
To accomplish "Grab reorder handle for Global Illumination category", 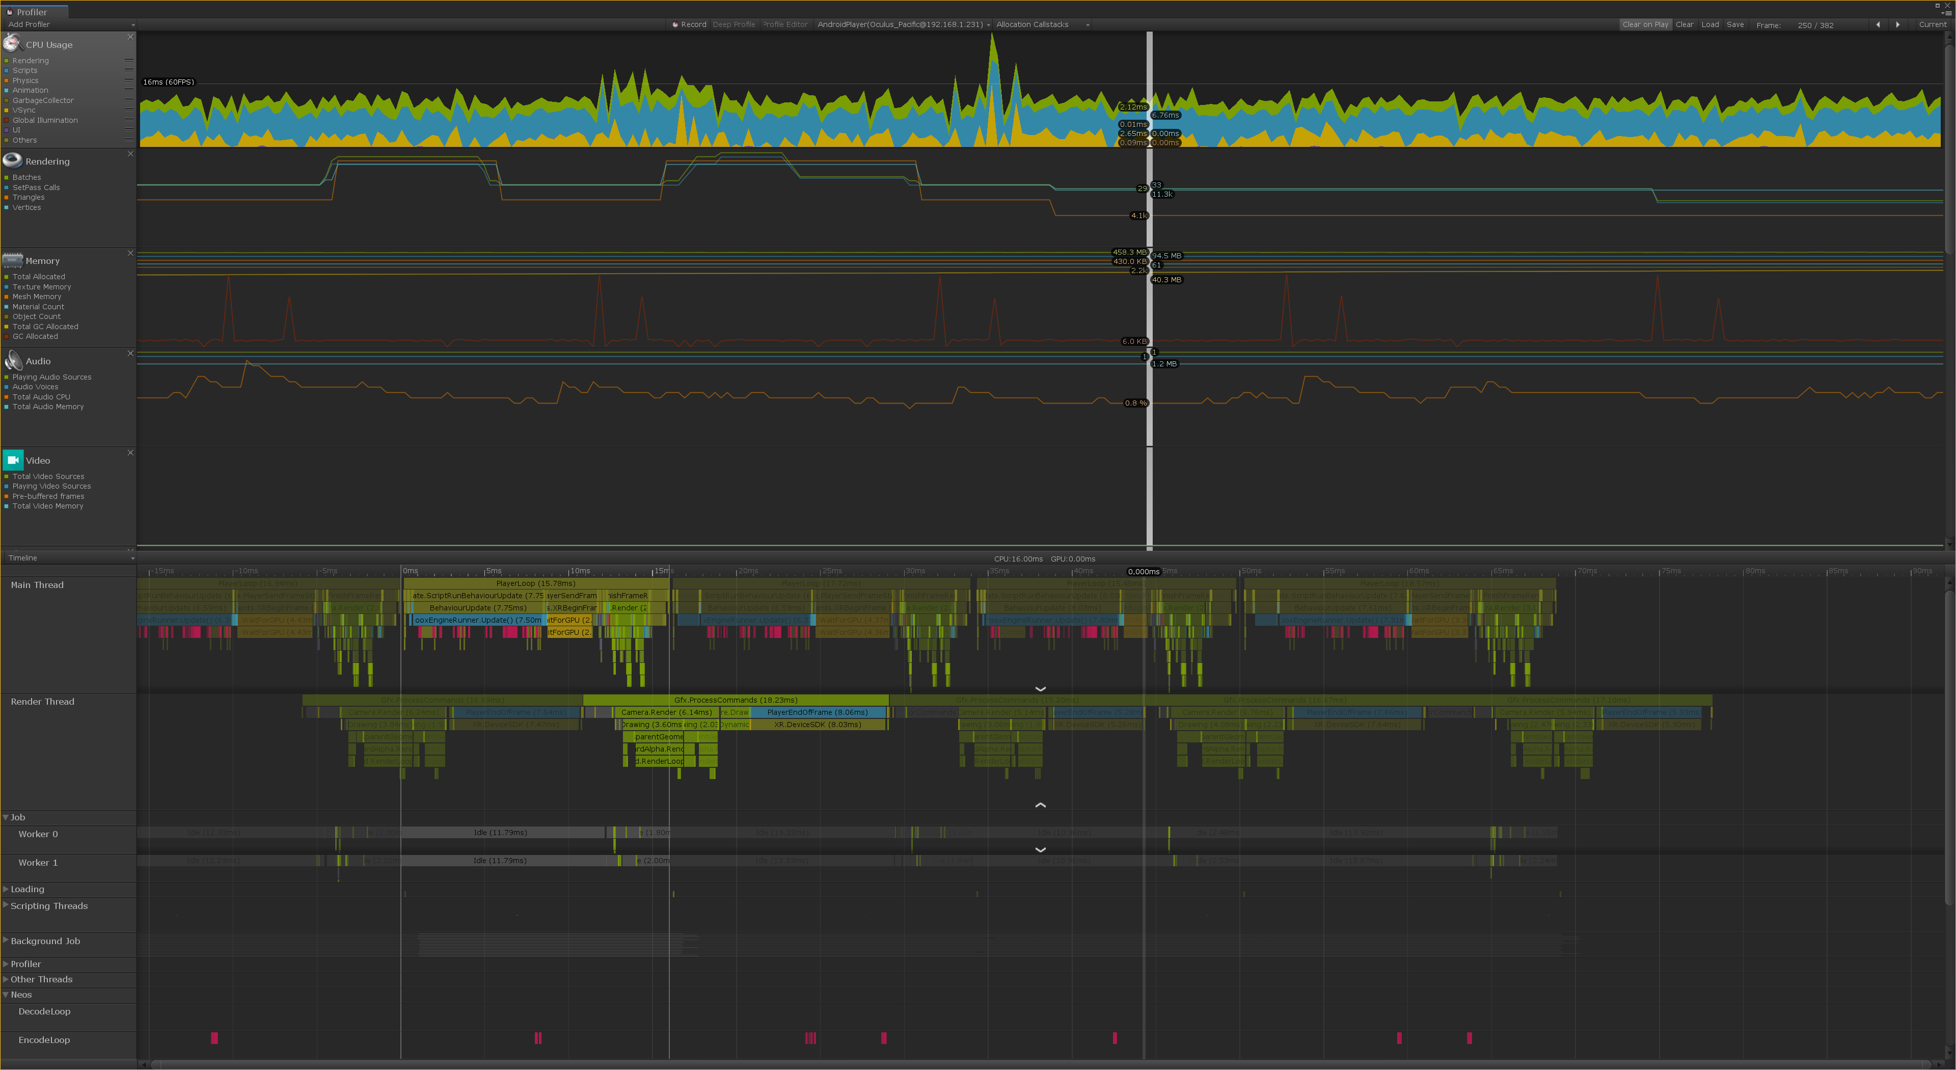I will (x=128, y=120).
